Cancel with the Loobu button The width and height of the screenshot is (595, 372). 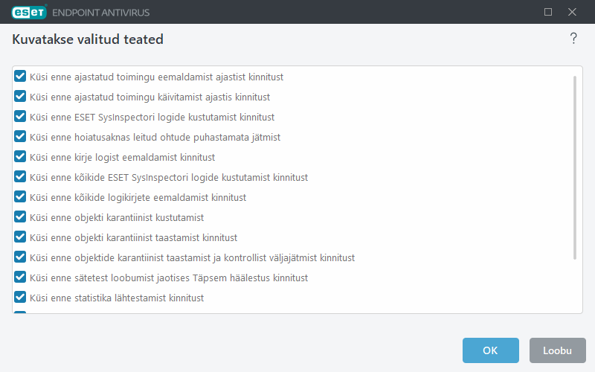(557, 350)
